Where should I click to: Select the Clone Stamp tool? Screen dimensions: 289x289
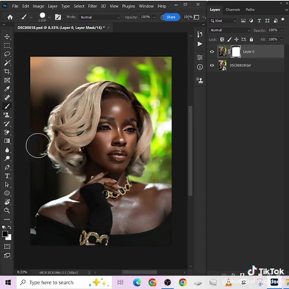7,115
